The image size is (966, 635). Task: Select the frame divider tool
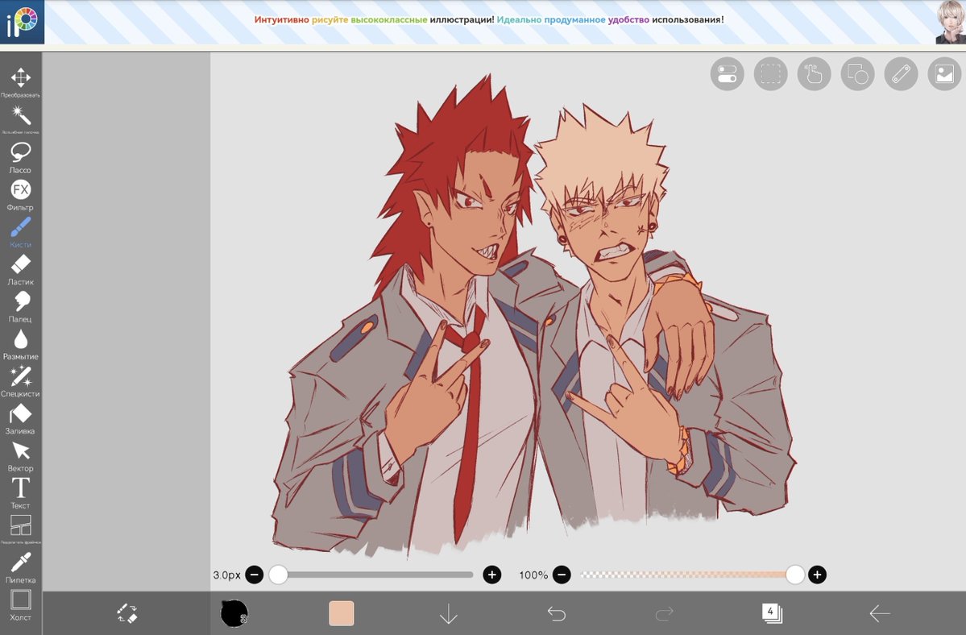point(20,529)
